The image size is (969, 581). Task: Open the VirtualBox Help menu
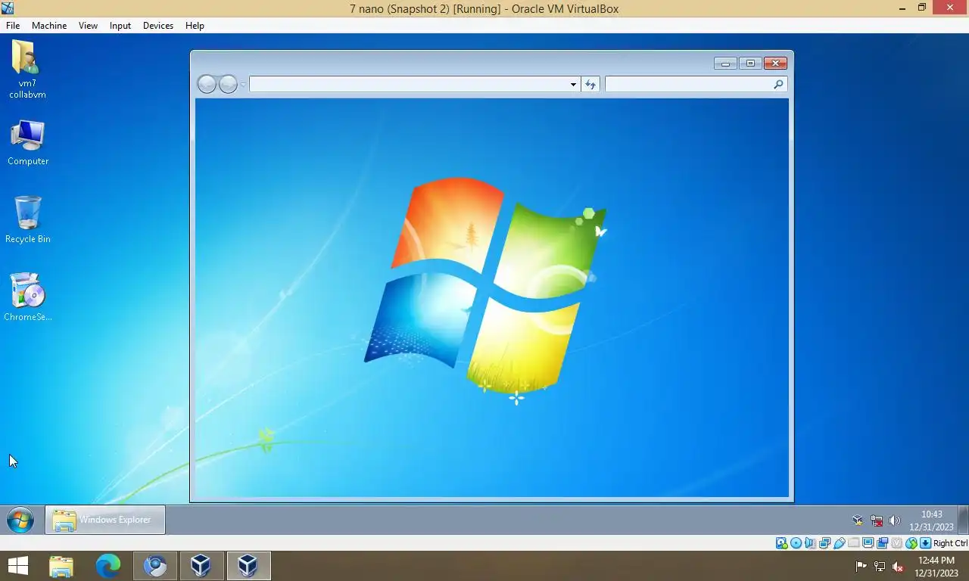[195, 25]
